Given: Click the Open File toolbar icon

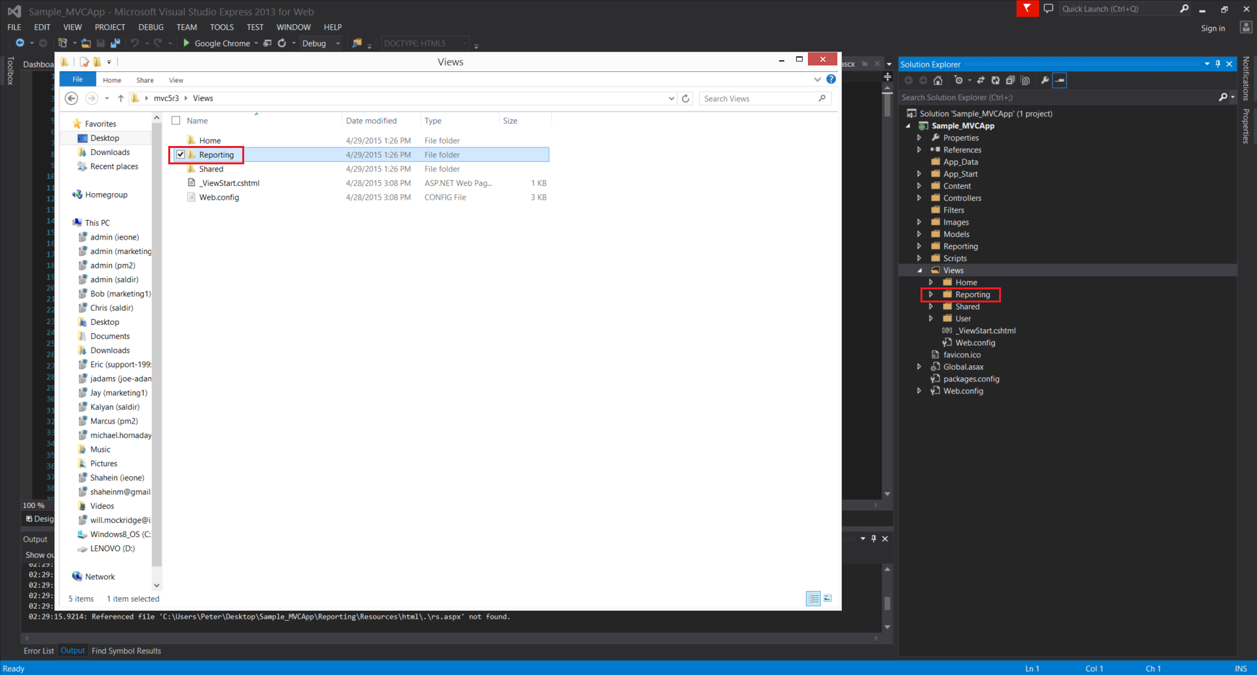Looking at the screenshot, I should 86,43.
